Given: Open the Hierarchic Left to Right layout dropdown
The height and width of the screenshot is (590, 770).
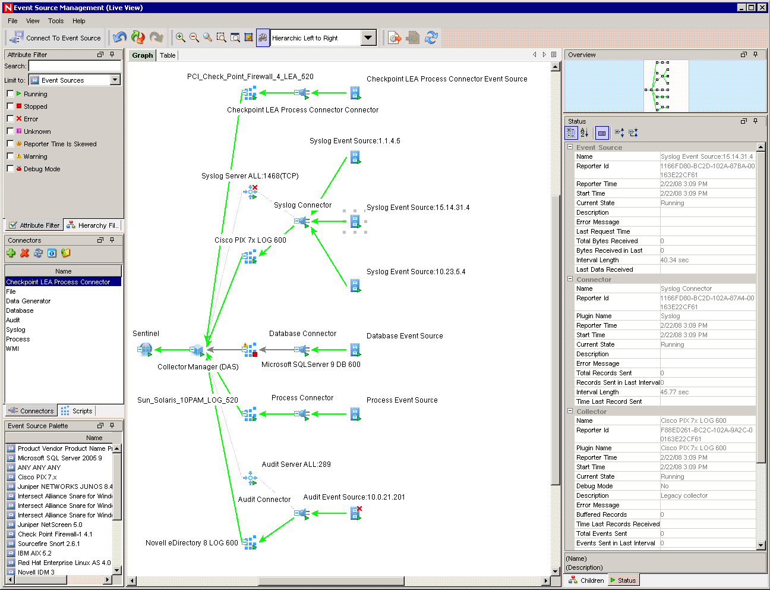Looking at the screenshot, I should tap(368, 37).
